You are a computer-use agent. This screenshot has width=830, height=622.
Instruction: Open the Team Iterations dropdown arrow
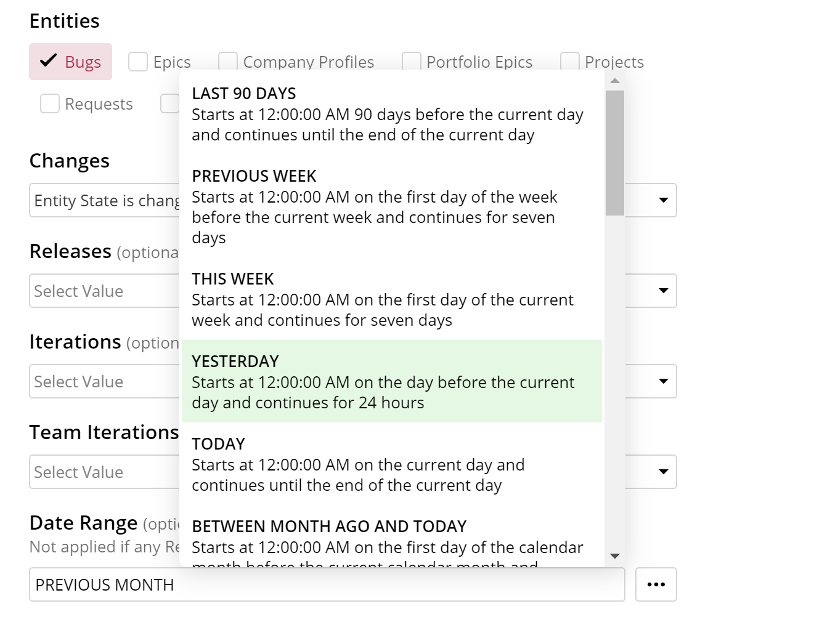[x=663, y=472]
